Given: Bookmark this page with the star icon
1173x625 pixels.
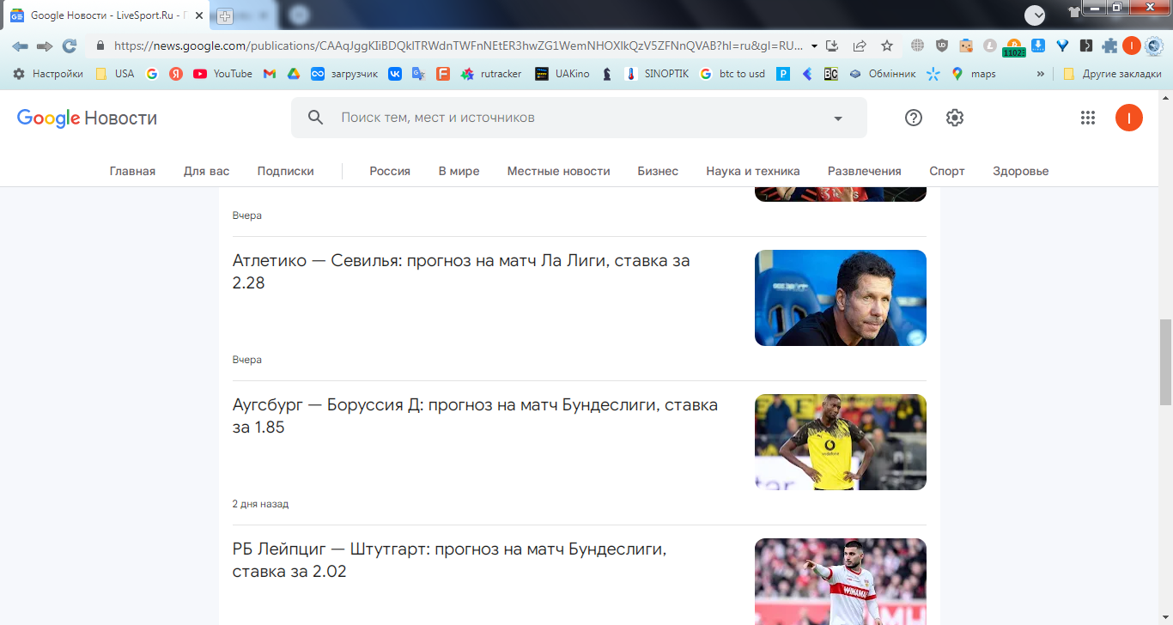Looking at the screenshot, I should click(x=887, y=46).
